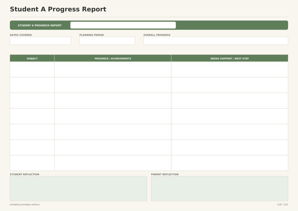Viewport: 298px width, 211px height.
Task: Click the footer text Undated printable edition.
Action: 25,204
